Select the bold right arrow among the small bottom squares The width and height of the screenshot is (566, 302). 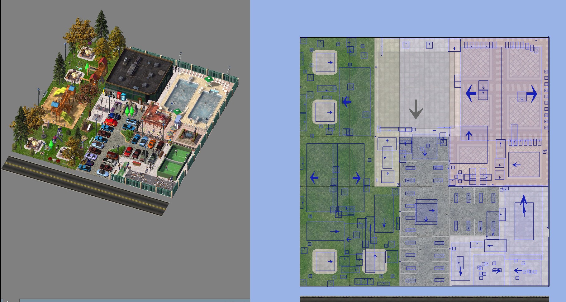coord(497,271)
